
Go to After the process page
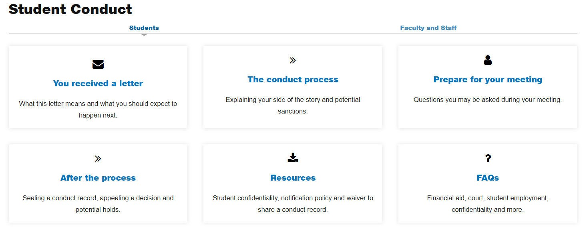coord(98,178)
